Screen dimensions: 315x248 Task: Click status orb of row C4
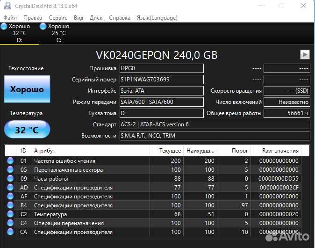(x=10, y=223)
